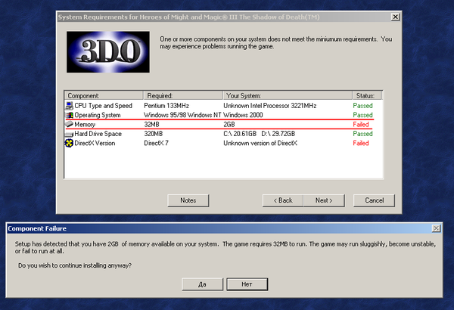
Task: Select the DirectX Version row label
Action: click(x=95, y=143)
